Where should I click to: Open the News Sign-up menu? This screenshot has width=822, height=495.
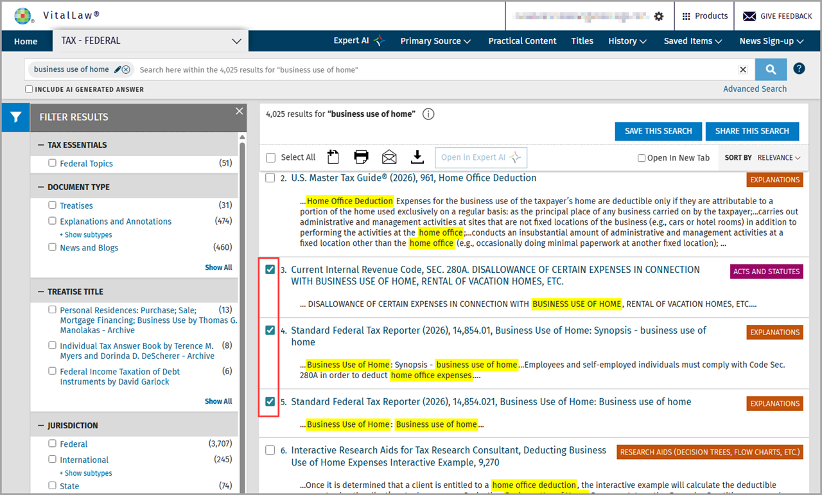point(771,40)
